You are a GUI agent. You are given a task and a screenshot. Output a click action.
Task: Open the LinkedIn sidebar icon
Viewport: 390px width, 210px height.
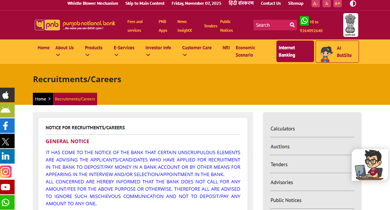[x=7, y=156]
